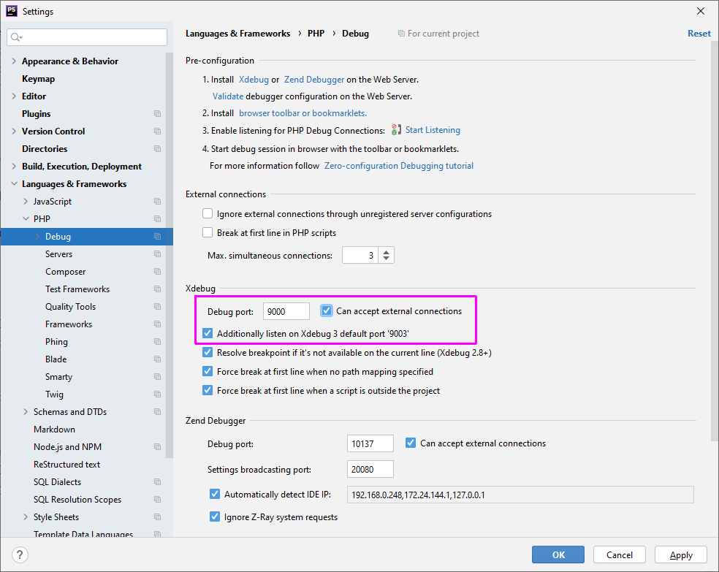The image size is (719, 572).
Task: Click the project-level icon beside Blade
Action: tap(157, 359)
